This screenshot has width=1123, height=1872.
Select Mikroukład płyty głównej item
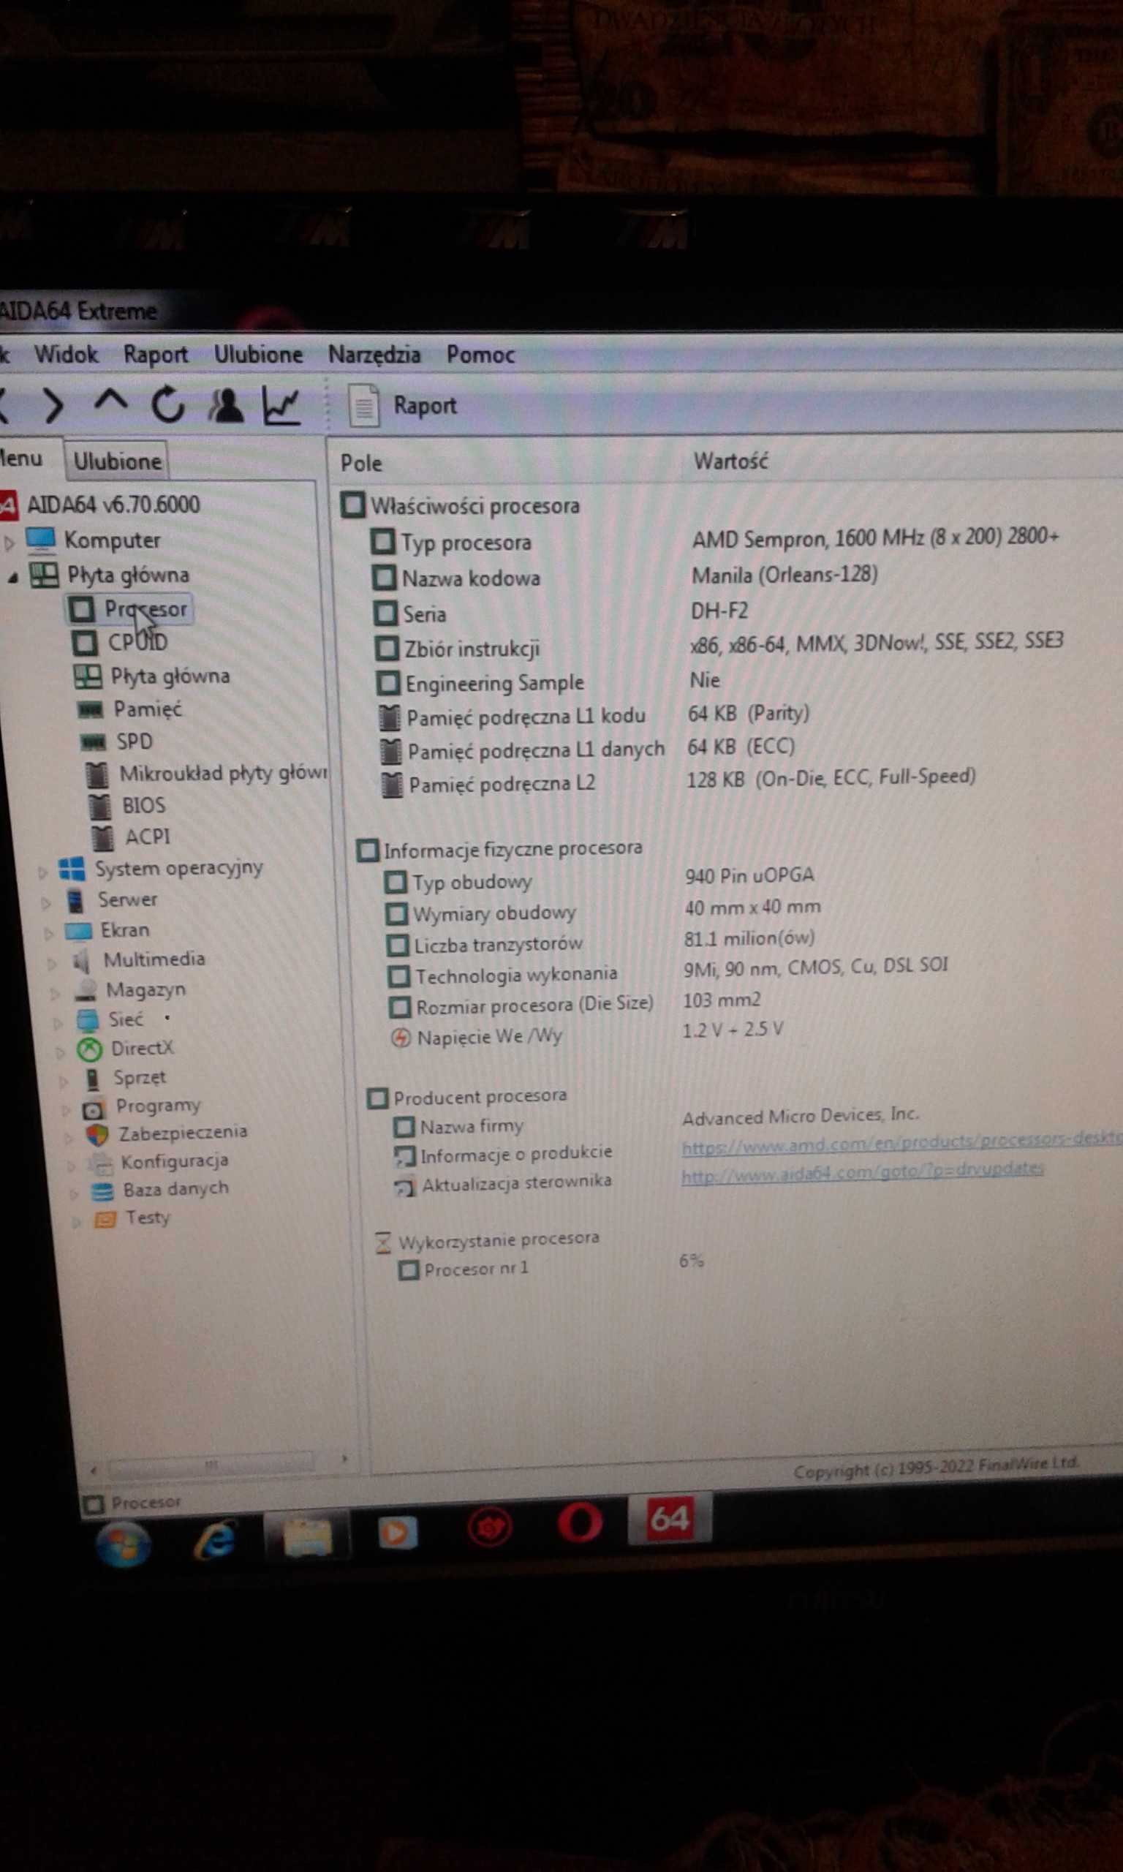206,774
